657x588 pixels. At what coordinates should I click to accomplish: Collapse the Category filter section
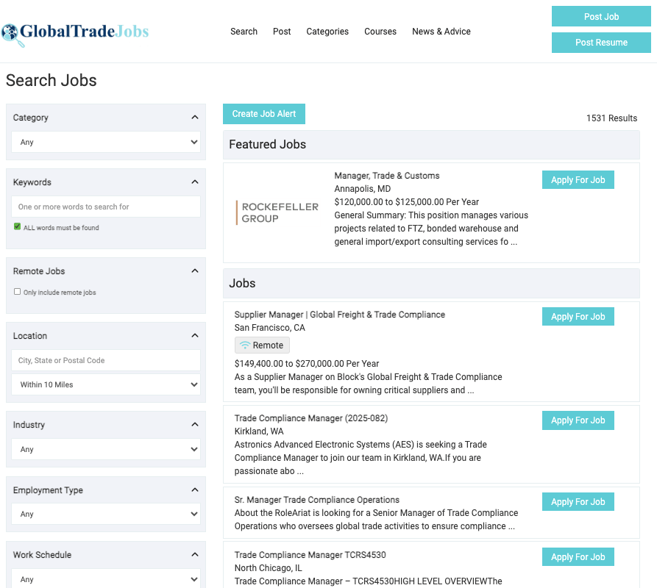pos(195,117)
